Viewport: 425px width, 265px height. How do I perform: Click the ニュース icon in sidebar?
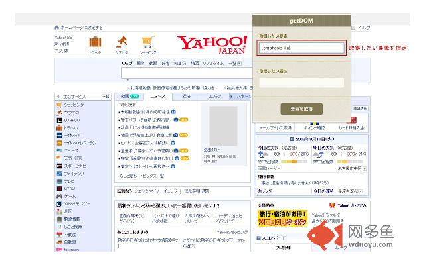pos(59,150)
